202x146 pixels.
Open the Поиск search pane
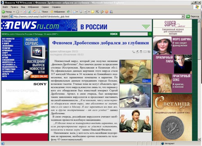click(43, 12)
